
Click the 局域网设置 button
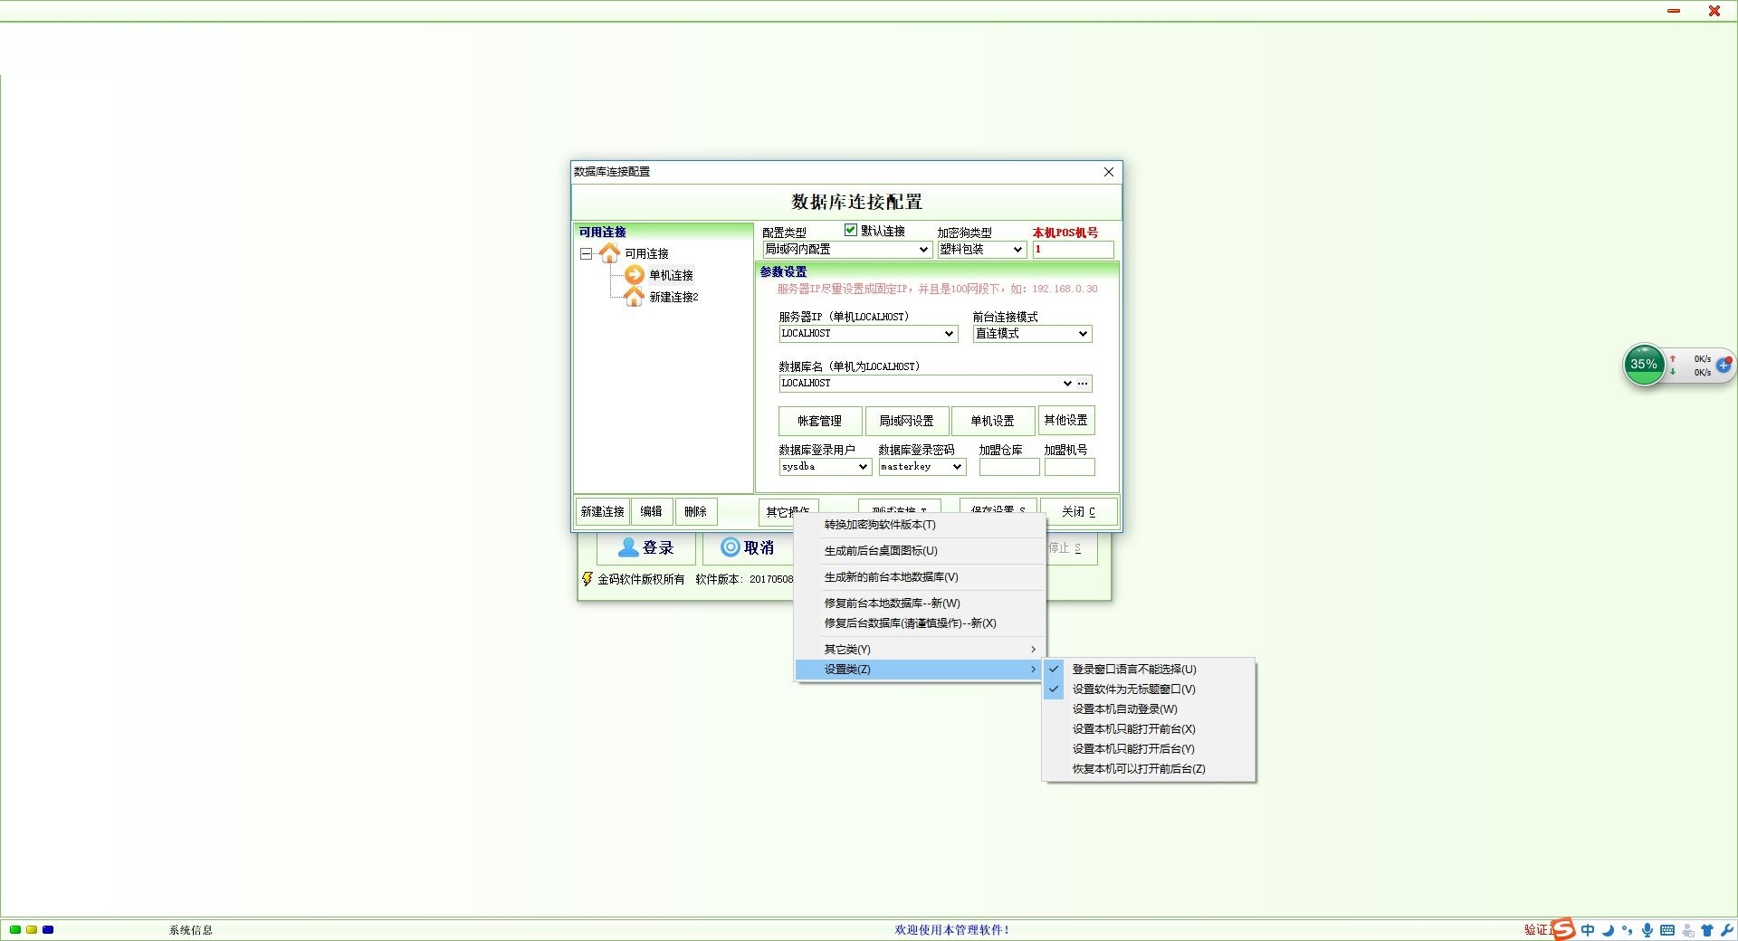(x=906, y=421)
